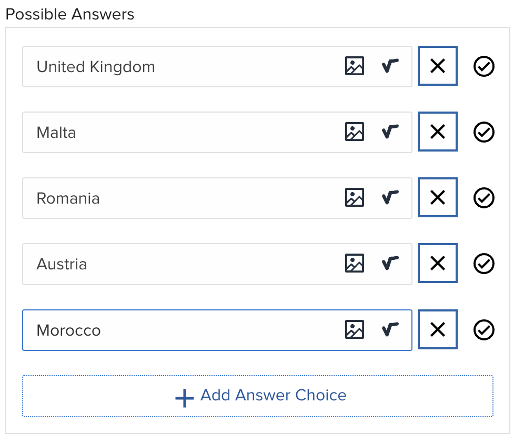The height and width of the screenshot is (443, 524).
Task: Mark United Kingdom as correct answer
Action: click(483, 66)
